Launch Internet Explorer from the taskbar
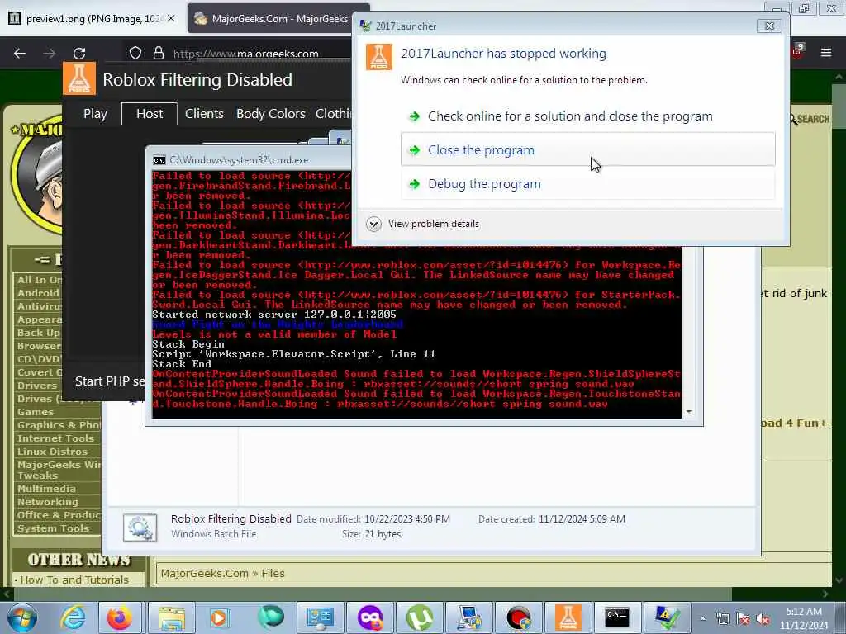 (72, 617)
